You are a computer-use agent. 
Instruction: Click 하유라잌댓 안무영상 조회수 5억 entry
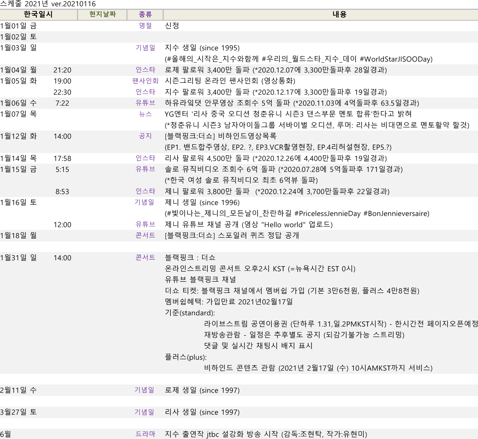292,103
